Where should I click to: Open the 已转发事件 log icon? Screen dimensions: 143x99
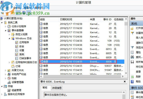tap(16, 58)
